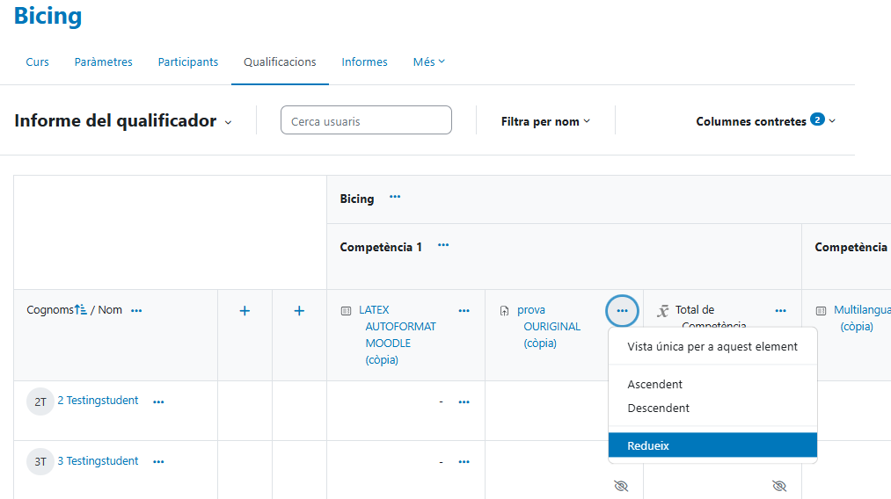The image size is (891, 499).
Task: Expand the second plus column in header
Action: point(299,311)
